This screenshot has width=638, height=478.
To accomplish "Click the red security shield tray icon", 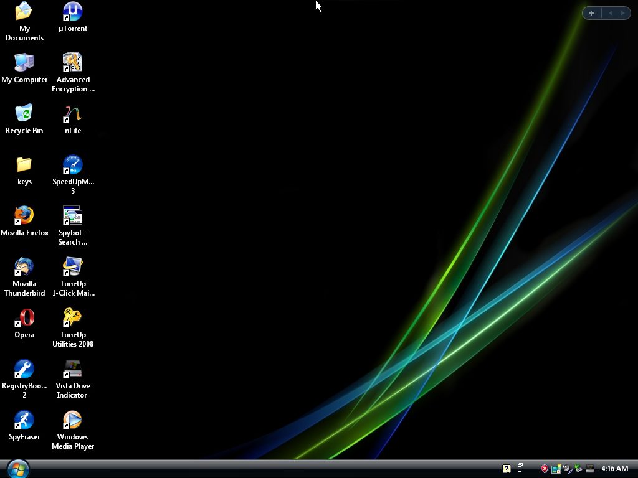I will point(545,469).
